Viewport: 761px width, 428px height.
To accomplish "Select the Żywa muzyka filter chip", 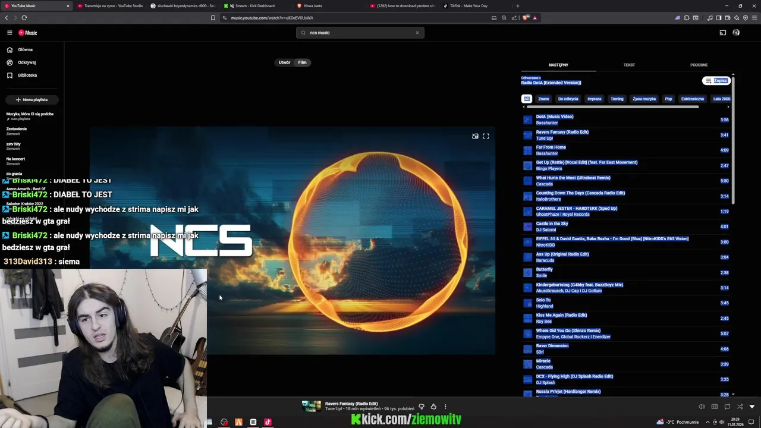I will click(x=644, y=99).
